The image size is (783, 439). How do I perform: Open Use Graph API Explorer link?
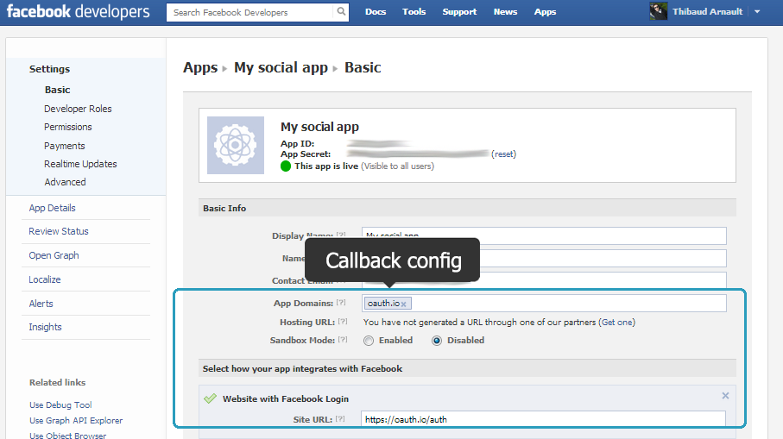click(x=76, y=421)
